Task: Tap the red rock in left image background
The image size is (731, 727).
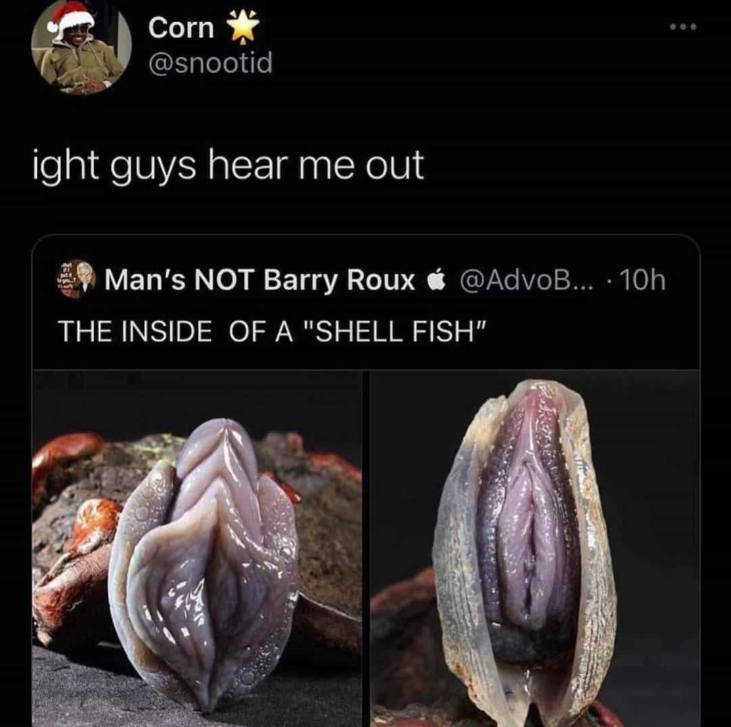Action: coord(70,450)
